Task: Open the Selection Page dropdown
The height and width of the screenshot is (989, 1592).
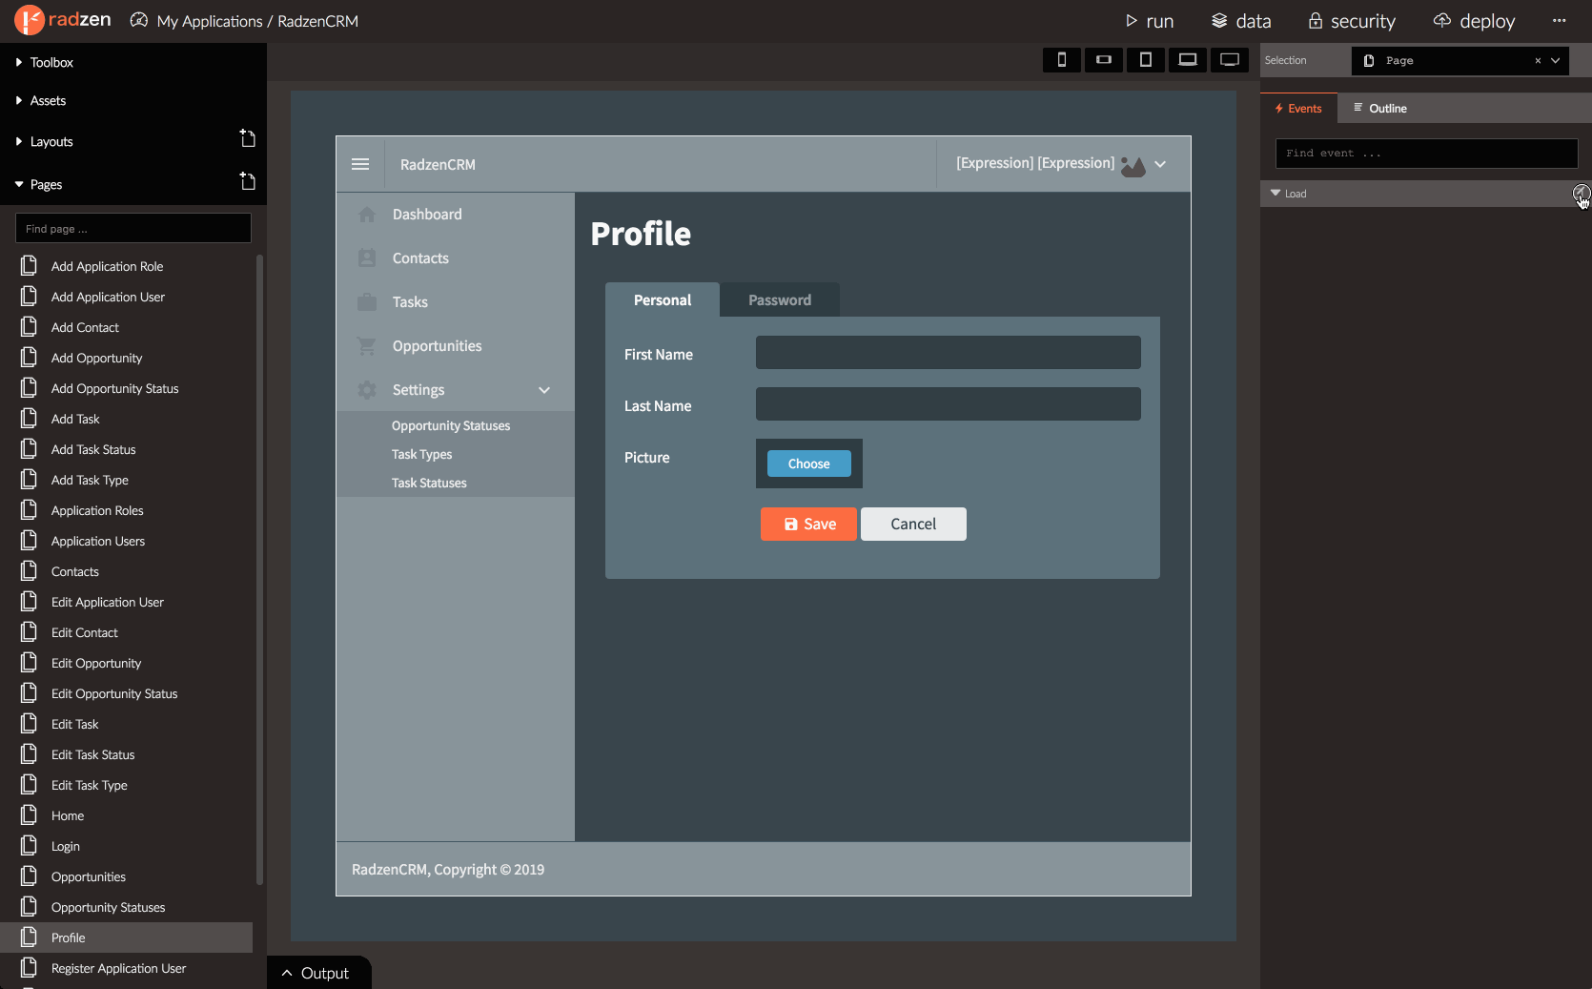Action: tap(1556, 60)
